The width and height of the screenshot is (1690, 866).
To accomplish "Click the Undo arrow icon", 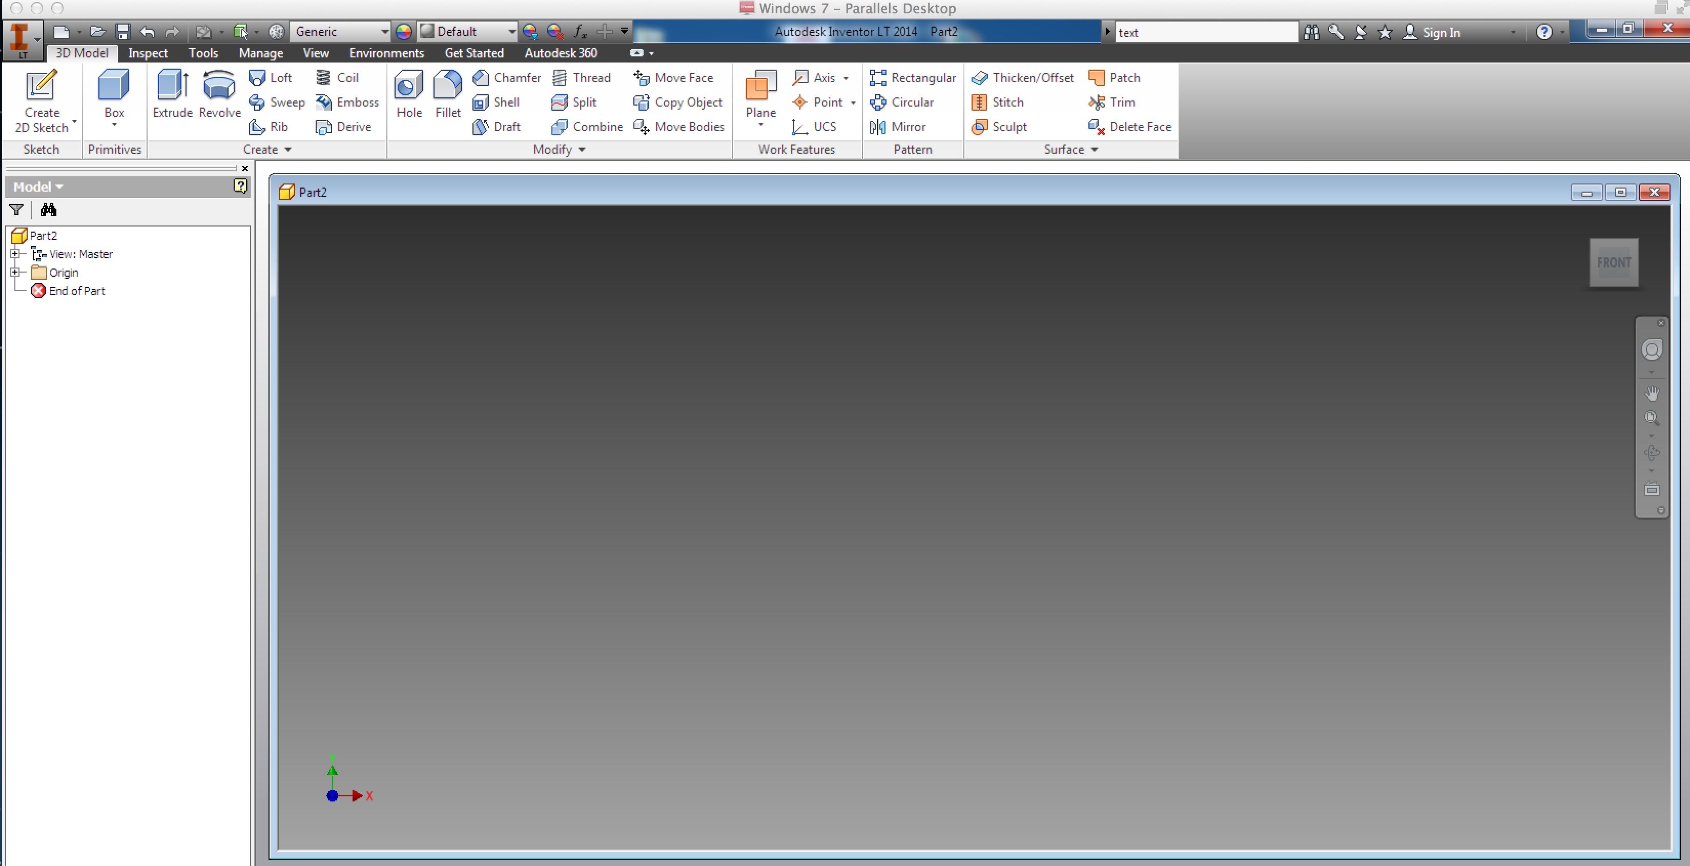I will click(147, 31).
